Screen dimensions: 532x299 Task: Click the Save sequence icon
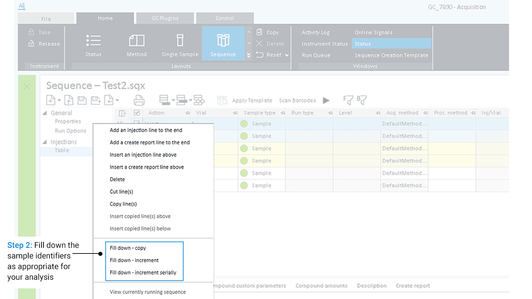[82, 100]
